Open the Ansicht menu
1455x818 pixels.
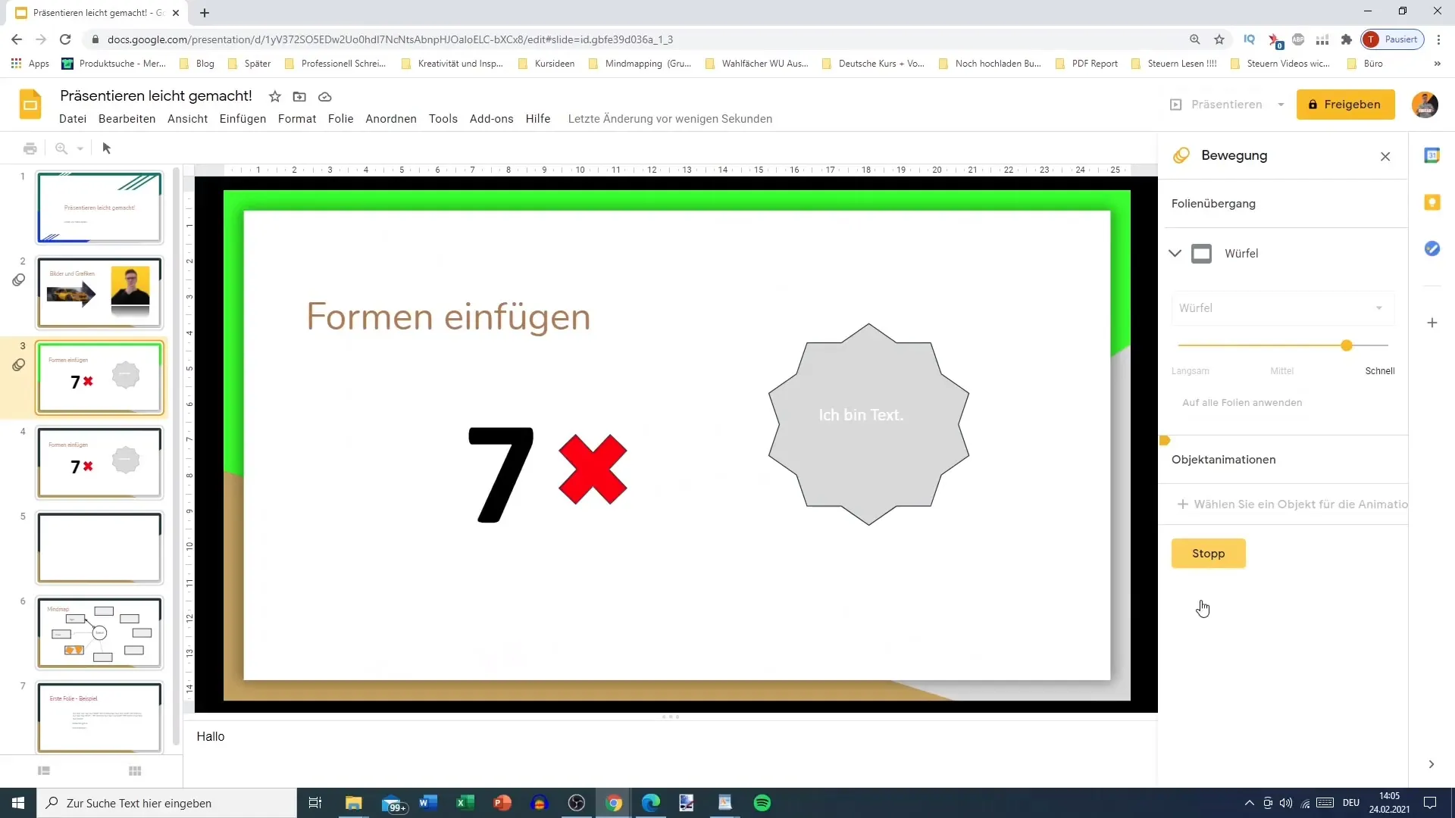(x=188, y=119)
